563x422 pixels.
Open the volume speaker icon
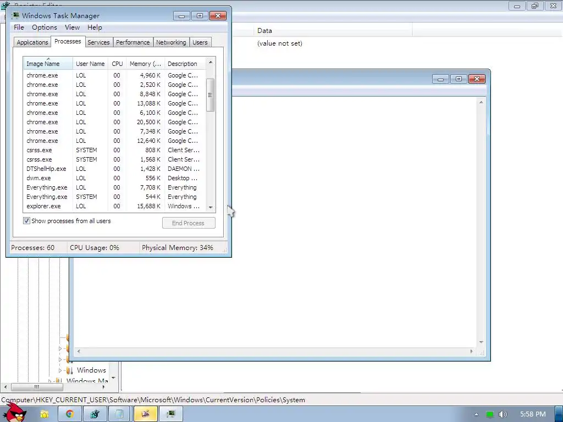(503, 414)
